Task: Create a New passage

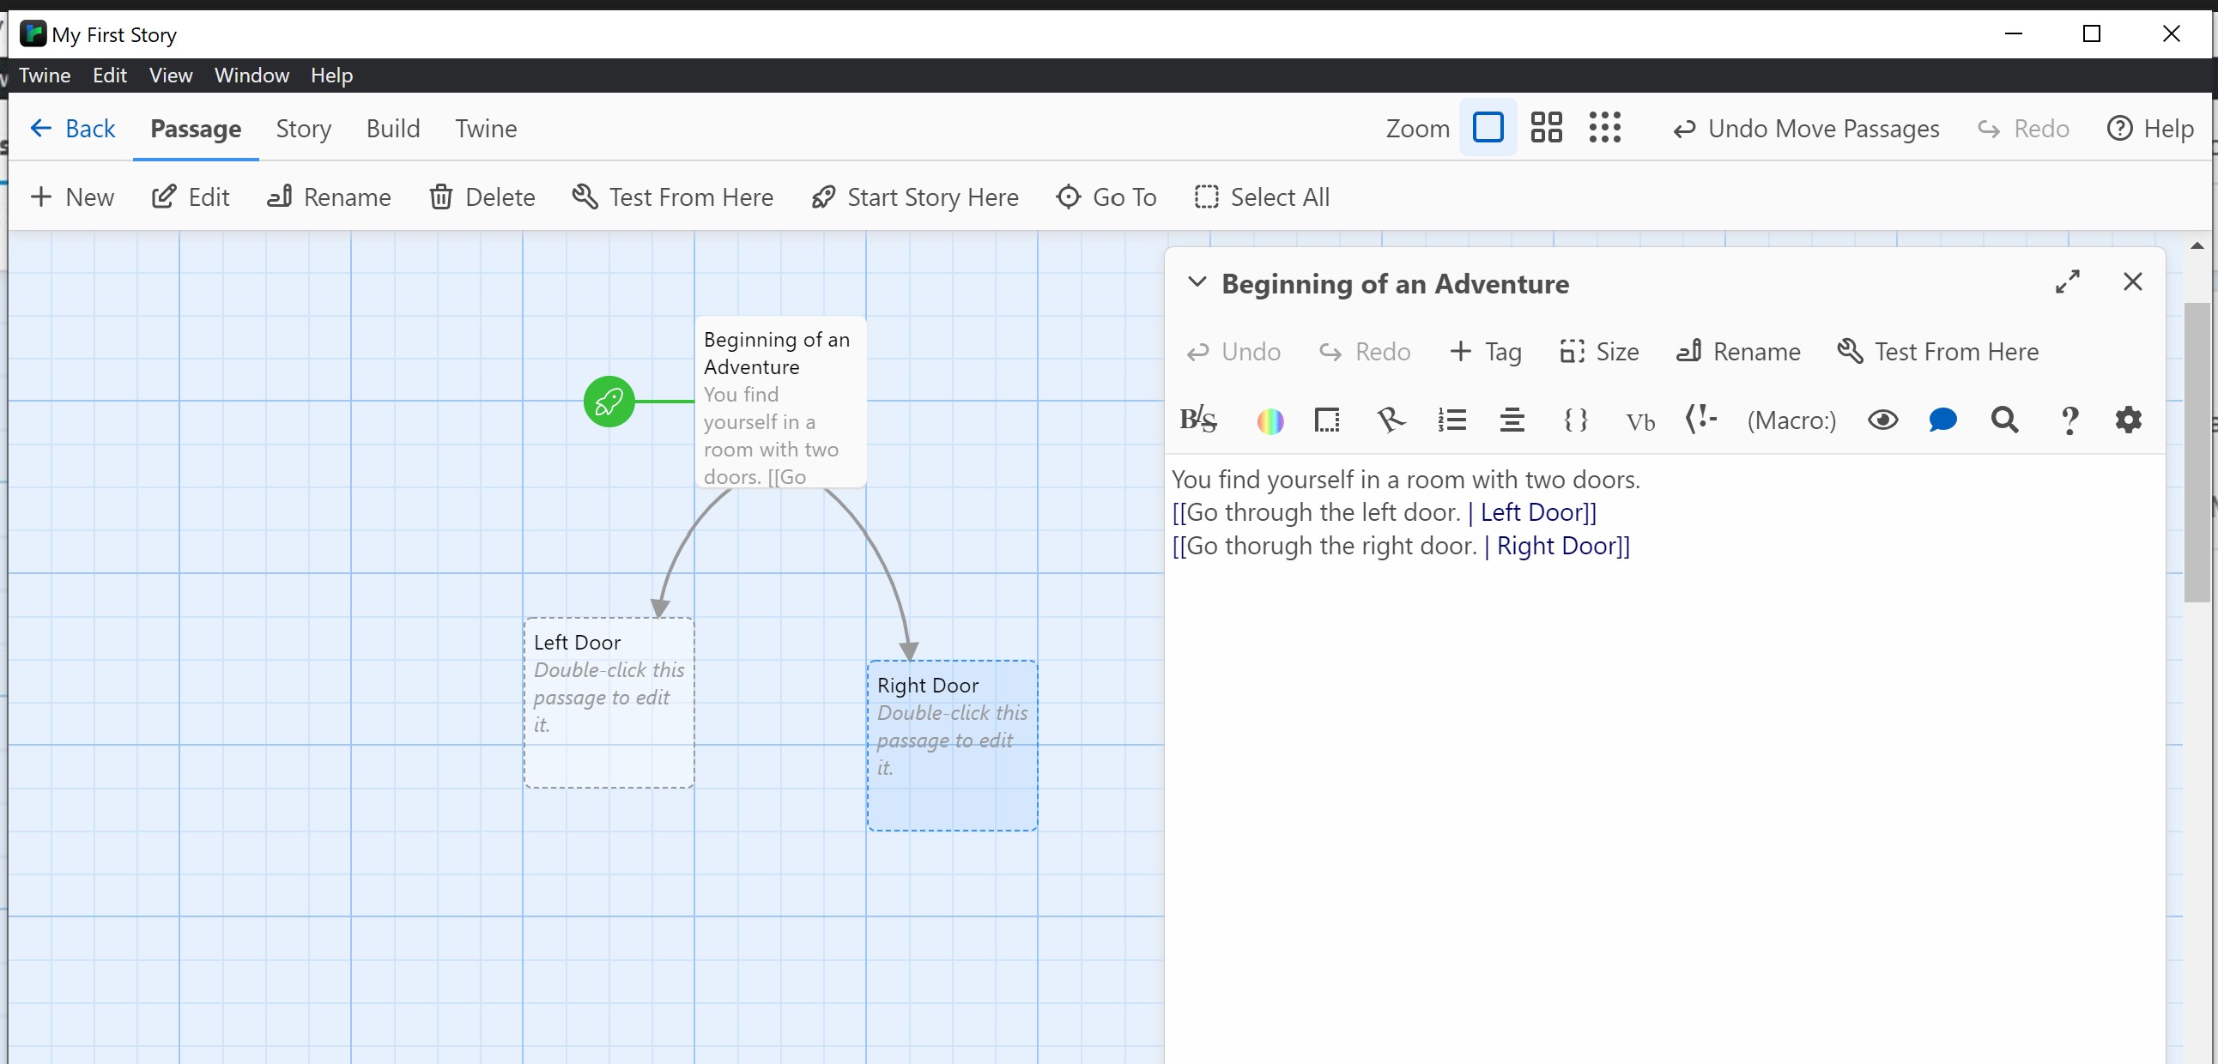Action: [x=72, y=196]
